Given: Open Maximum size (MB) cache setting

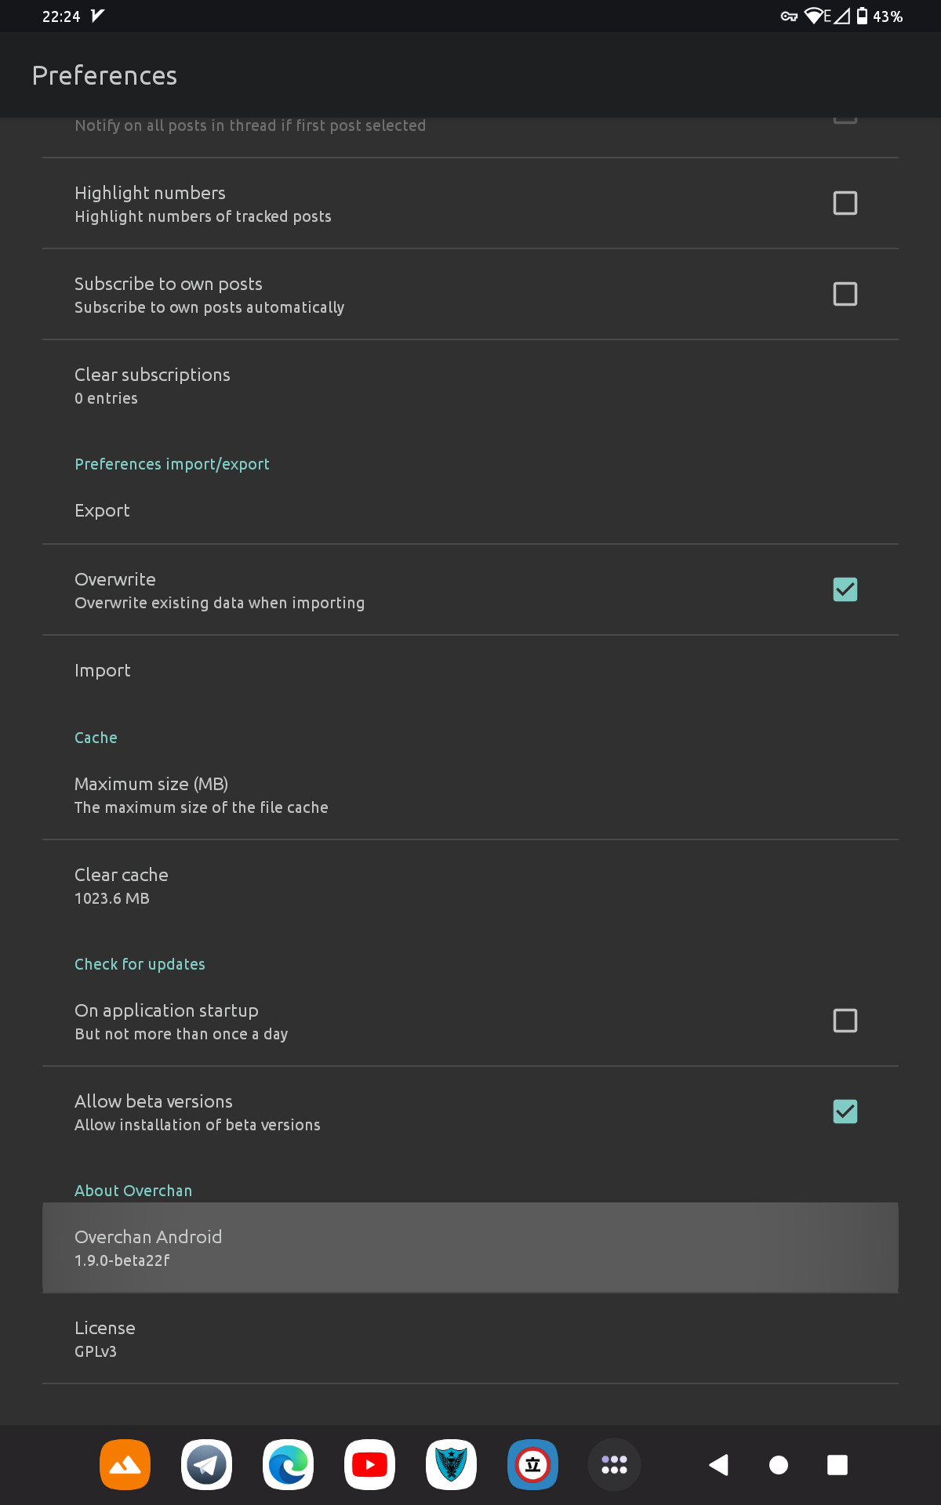Looking at the screenshot, I should coord(470,795).
